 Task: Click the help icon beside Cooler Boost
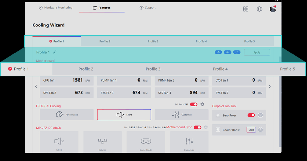[x=260, y=130]
